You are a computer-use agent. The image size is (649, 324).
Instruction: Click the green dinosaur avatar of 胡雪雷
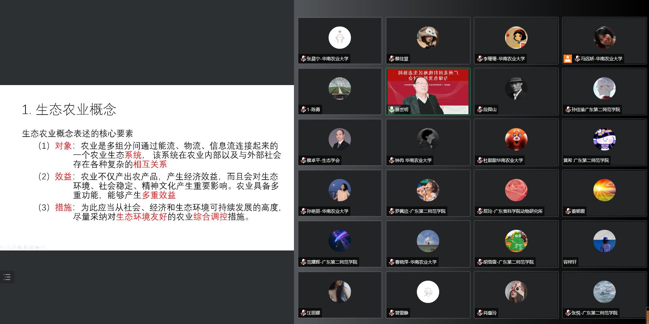(516, 241)
